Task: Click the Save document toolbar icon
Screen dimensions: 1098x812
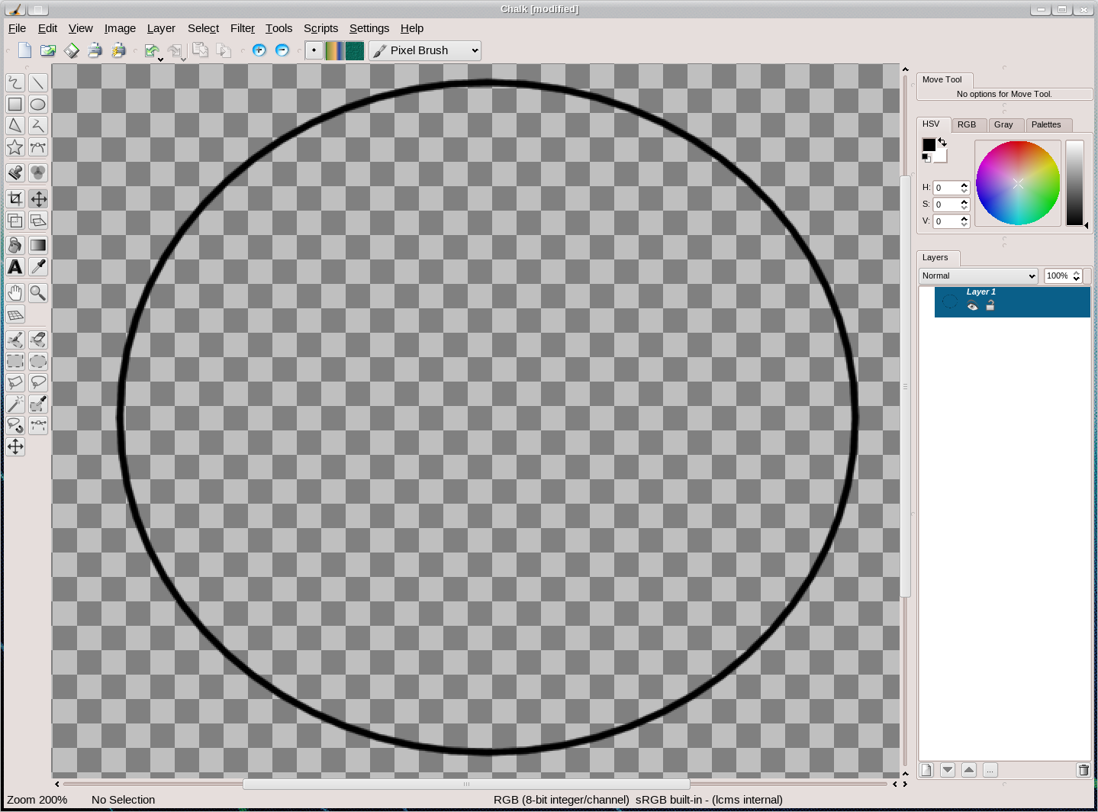Action: pyautogui.click(x=71, y=50)
